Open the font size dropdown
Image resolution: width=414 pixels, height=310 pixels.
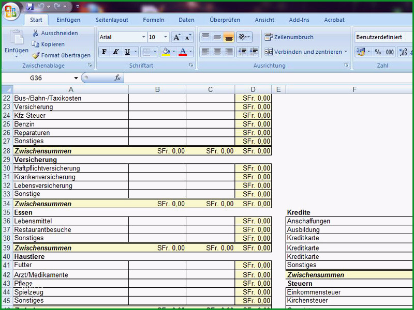pos(166,37)
